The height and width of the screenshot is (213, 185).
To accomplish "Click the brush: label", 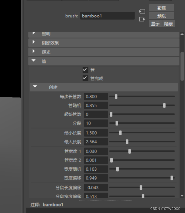I will click(x=72, y=16).
